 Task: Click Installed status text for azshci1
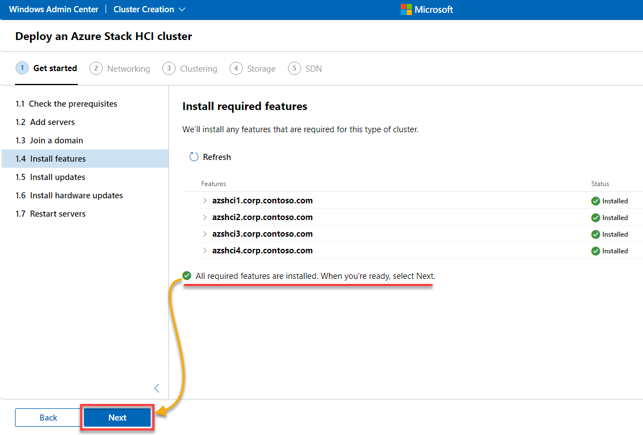click(615, 201)
